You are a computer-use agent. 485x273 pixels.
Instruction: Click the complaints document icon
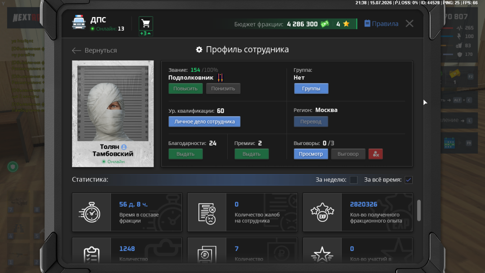(207, 213)
